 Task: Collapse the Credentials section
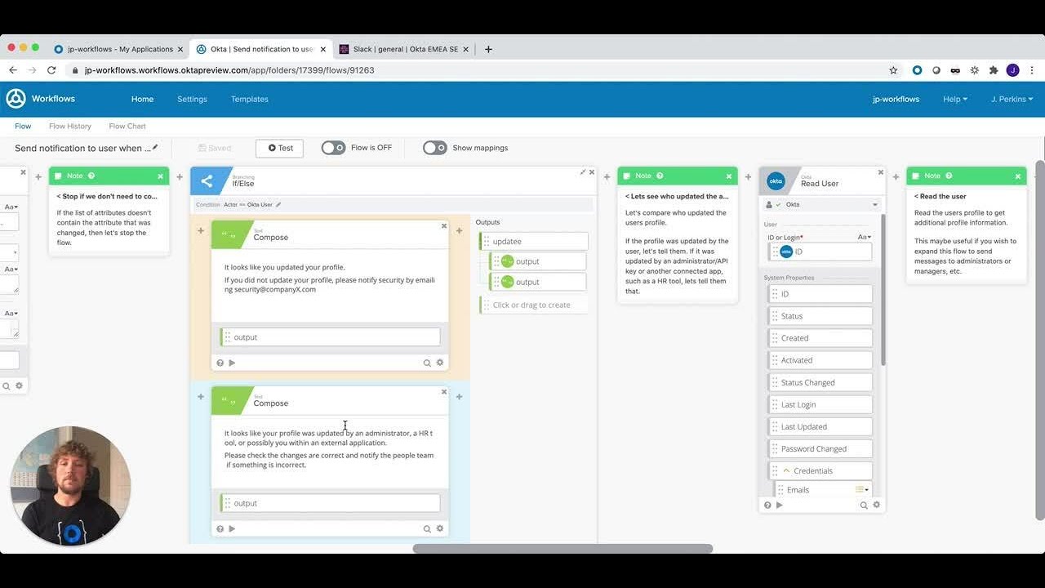tap(787, 470)
